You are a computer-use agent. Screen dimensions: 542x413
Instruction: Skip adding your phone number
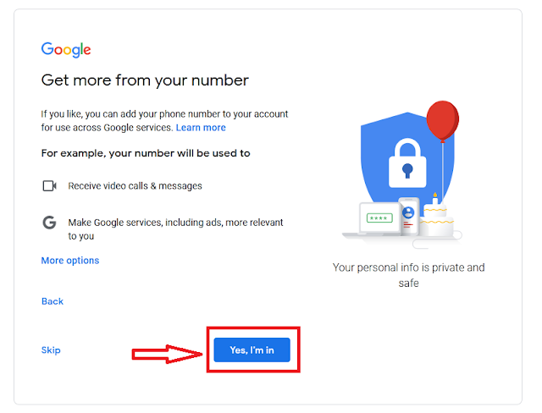pyautogui.click(x=51, y=350)
